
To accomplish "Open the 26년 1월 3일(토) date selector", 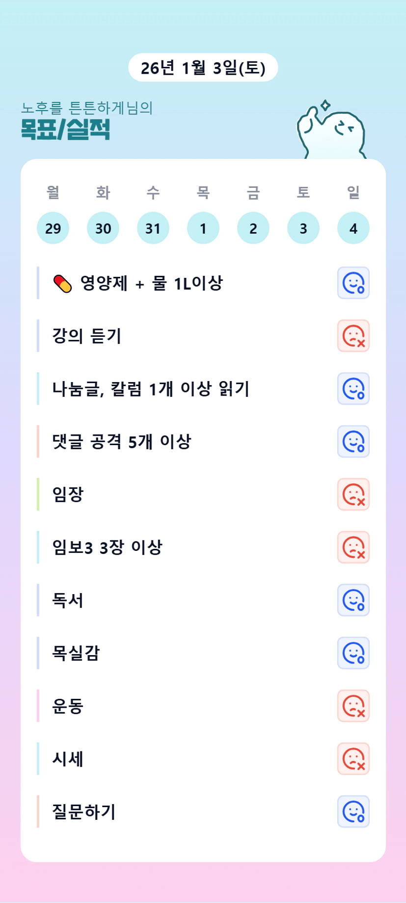I will click(x=203, y=68).
